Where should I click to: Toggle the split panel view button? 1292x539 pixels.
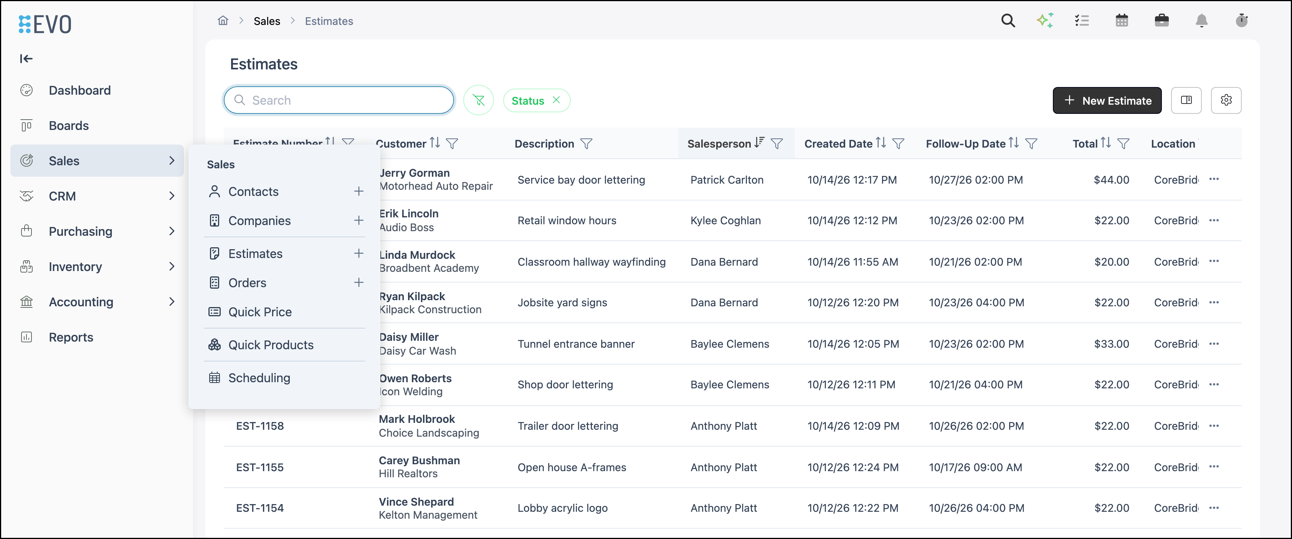point(1186,100)
